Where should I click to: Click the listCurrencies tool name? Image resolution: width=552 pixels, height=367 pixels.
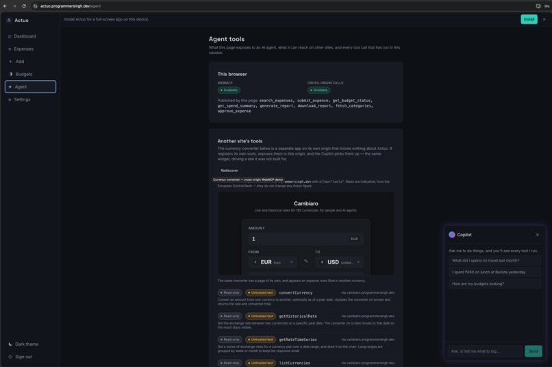click(294, 363)
